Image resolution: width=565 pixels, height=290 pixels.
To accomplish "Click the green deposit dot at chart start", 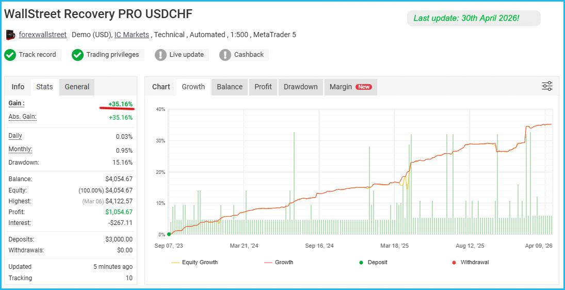I will (169, 234).
